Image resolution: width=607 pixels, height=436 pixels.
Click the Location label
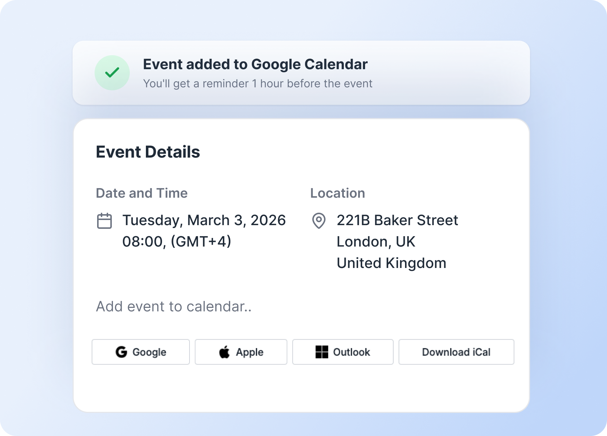[338, 193]
